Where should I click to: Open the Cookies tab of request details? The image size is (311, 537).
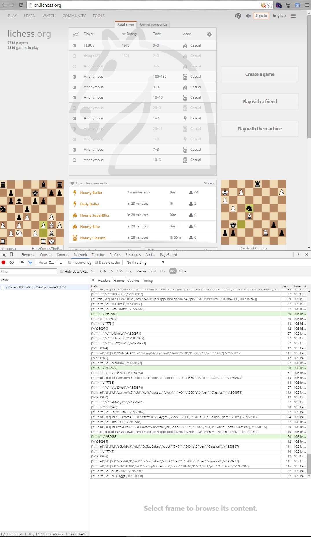(133, 280)
